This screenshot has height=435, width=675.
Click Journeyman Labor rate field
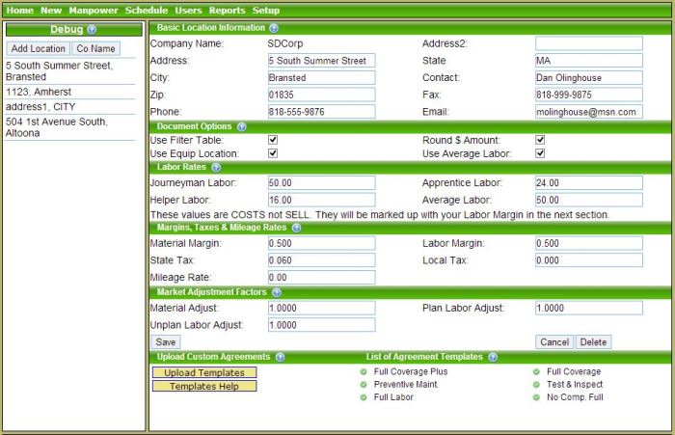click(321, 183)
